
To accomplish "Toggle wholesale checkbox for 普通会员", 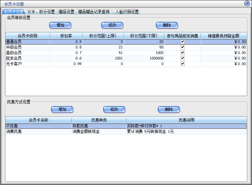I will coord(182,42).
